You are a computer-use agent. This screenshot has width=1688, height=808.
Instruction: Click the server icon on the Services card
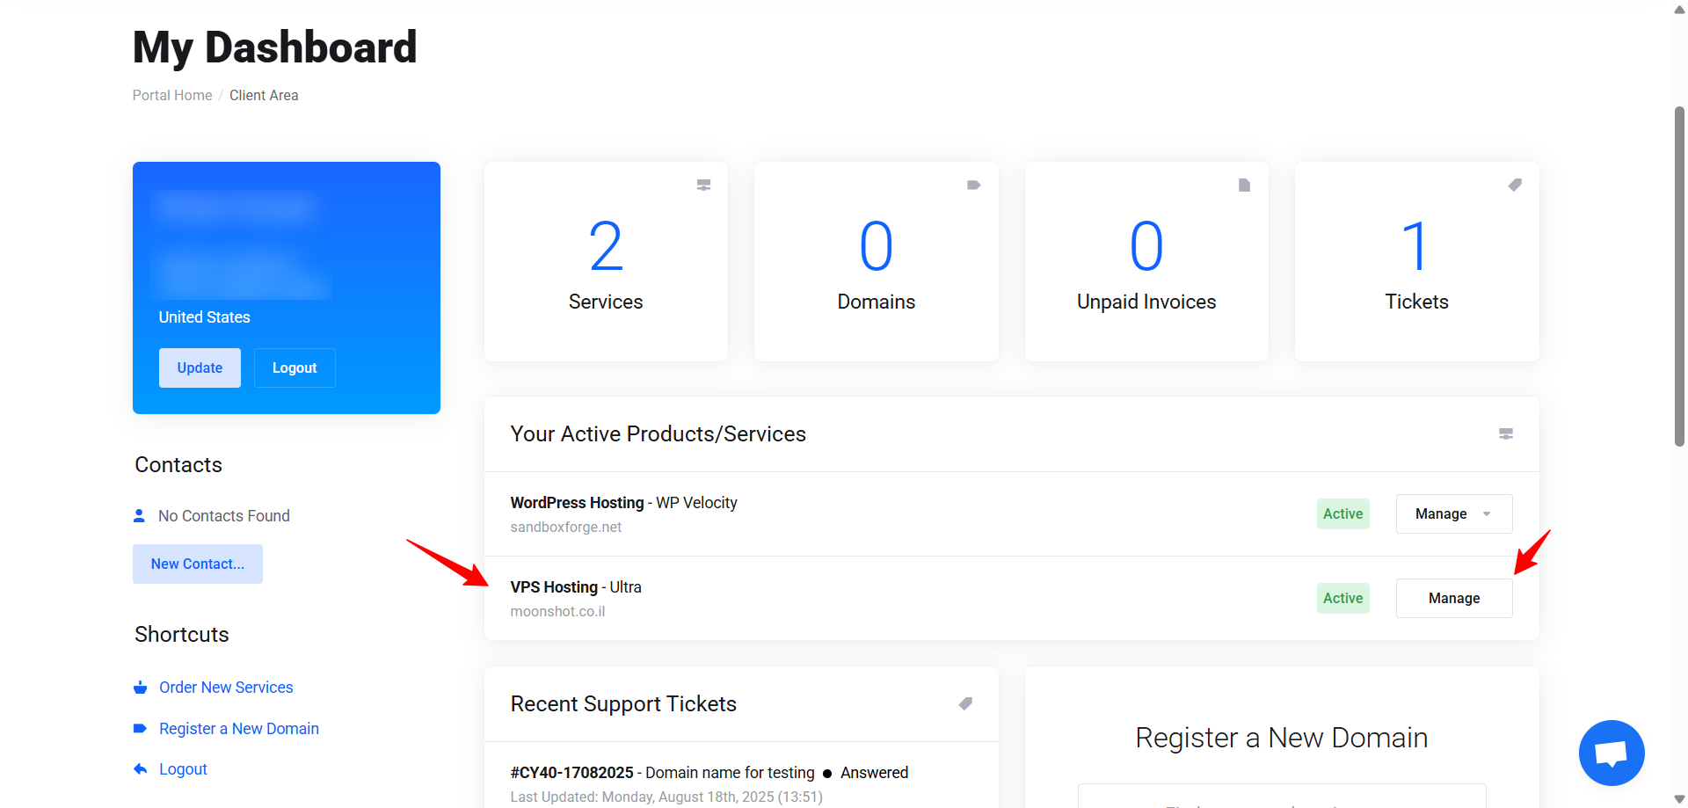point(703,185)
